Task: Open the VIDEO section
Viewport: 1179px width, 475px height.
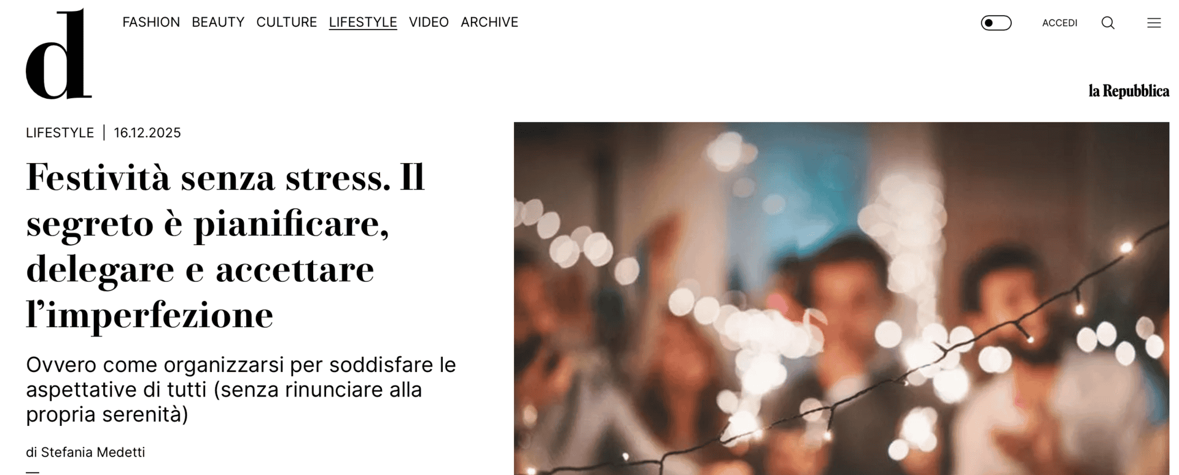Action: tap(429, 22)
